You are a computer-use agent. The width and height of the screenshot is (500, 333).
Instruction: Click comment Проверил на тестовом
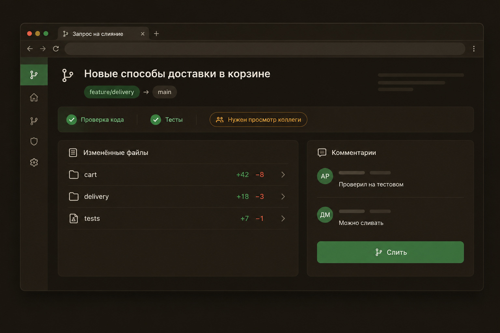(371, 184)
